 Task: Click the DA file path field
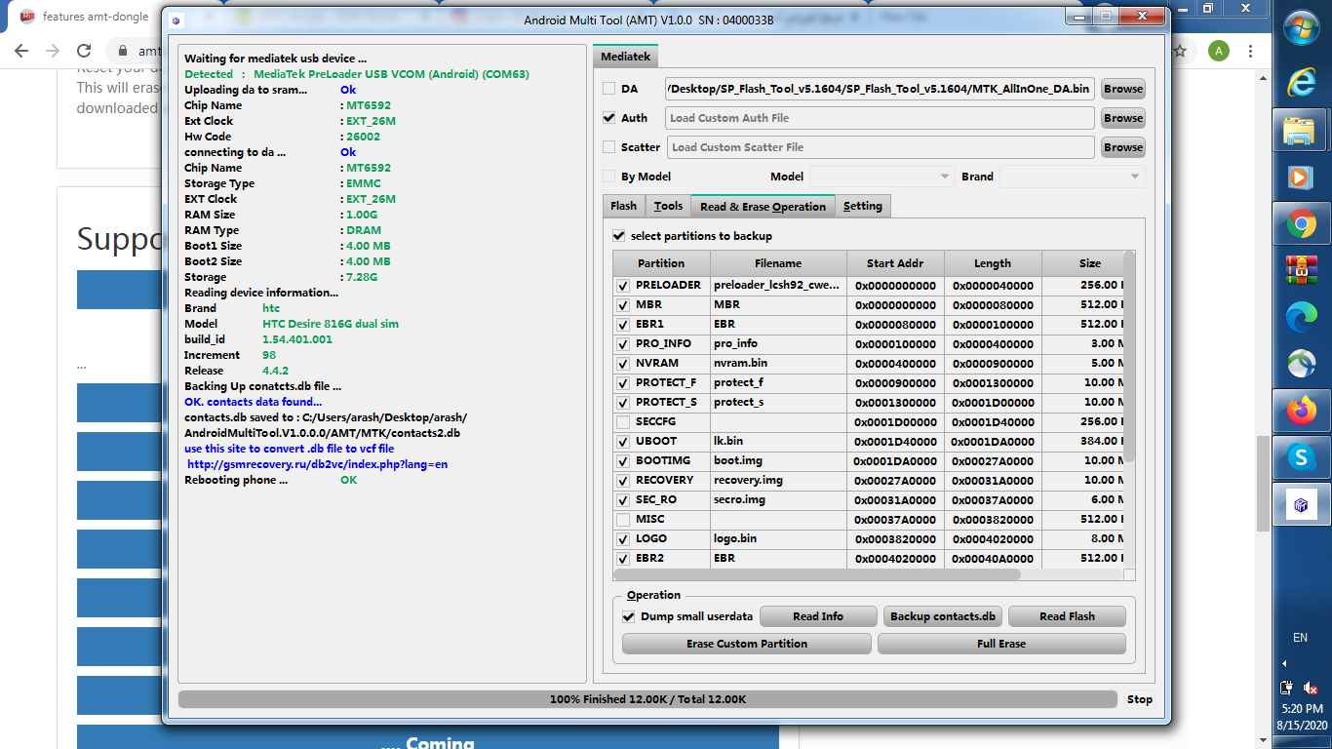(880, 89)
